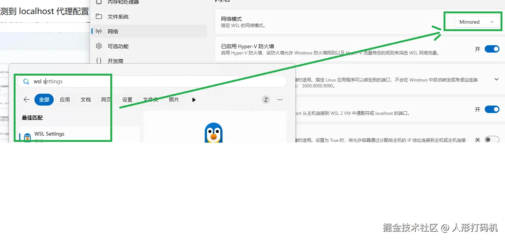Switch to the 应用 (Apps) search filter tab

coord(65,100)
